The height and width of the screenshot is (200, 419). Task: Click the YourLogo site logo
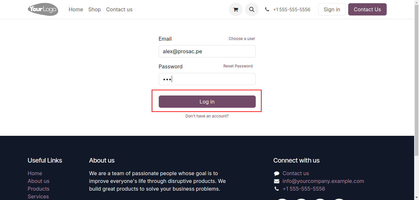(x=43, y=9)
